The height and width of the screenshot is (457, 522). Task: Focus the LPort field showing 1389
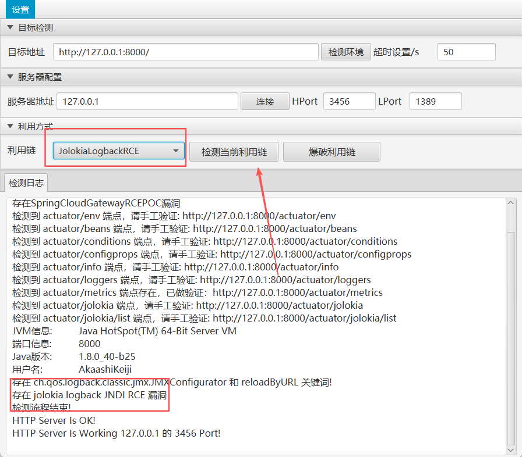[x=435, y=101]
